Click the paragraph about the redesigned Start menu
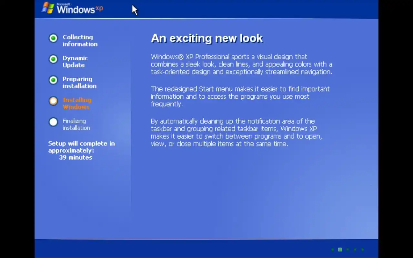Viewport: 413px width, 258px height. point(240,96)
